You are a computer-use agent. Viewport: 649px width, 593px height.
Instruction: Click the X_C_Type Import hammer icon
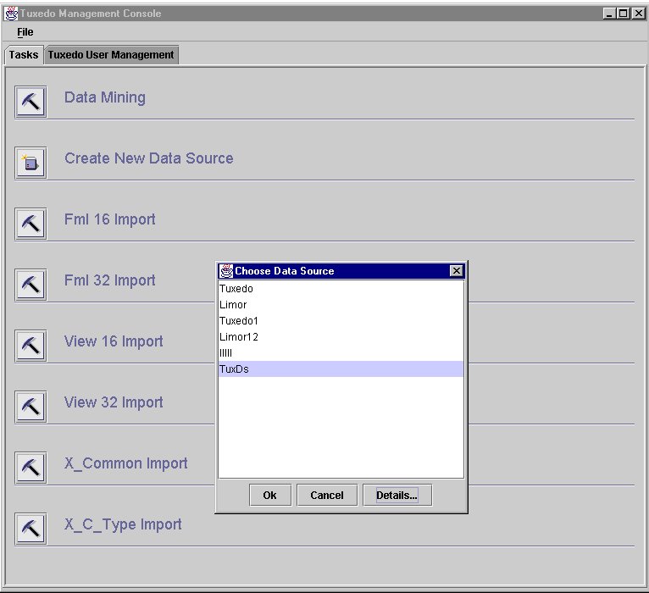(31, 529)
